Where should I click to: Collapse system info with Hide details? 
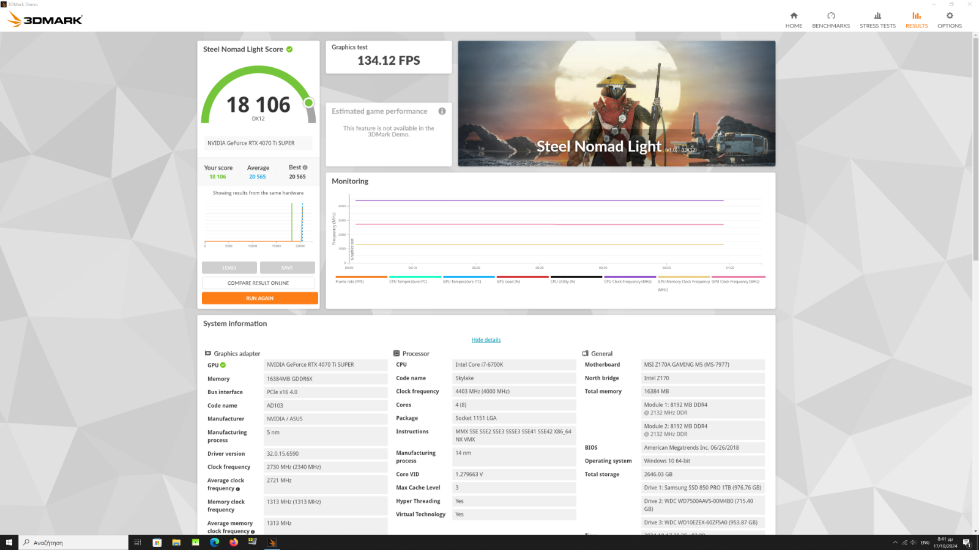click(486, 340)
